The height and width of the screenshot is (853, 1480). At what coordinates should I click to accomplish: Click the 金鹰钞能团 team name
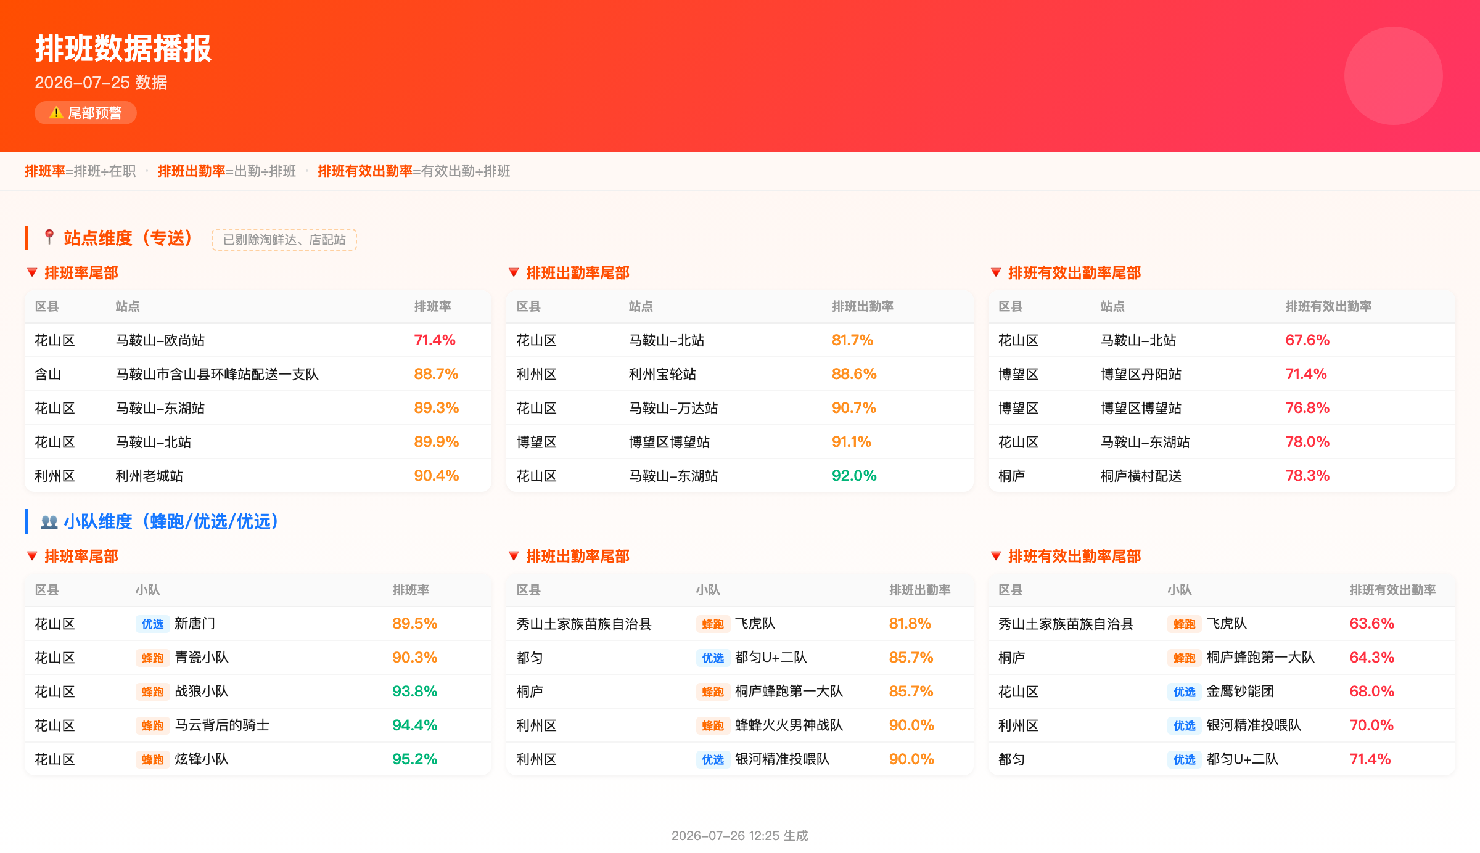(x=1240, y=692)
